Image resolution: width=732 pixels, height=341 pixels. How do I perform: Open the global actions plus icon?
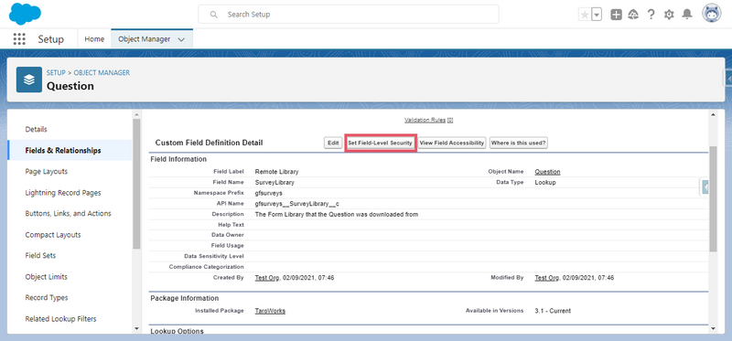(x=616, y=15)
